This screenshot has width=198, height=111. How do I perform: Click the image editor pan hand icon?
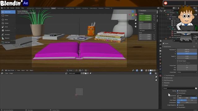pos(156,80)
